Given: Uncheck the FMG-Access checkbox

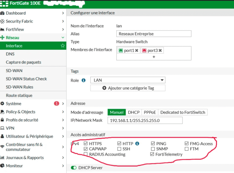Looking at the screenshot, I should coord(186,144).
